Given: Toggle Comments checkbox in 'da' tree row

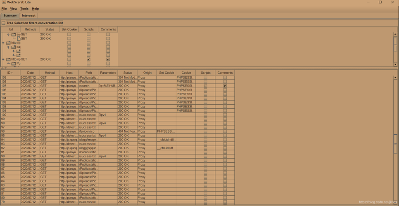Looking at the screenshot, I should [x=108, y=47].
